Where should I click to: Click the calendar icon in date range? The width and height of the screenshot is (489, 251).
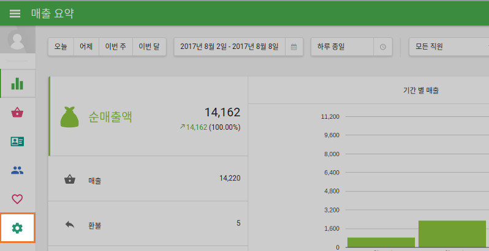pyautogui.click(x=294, y=47)
